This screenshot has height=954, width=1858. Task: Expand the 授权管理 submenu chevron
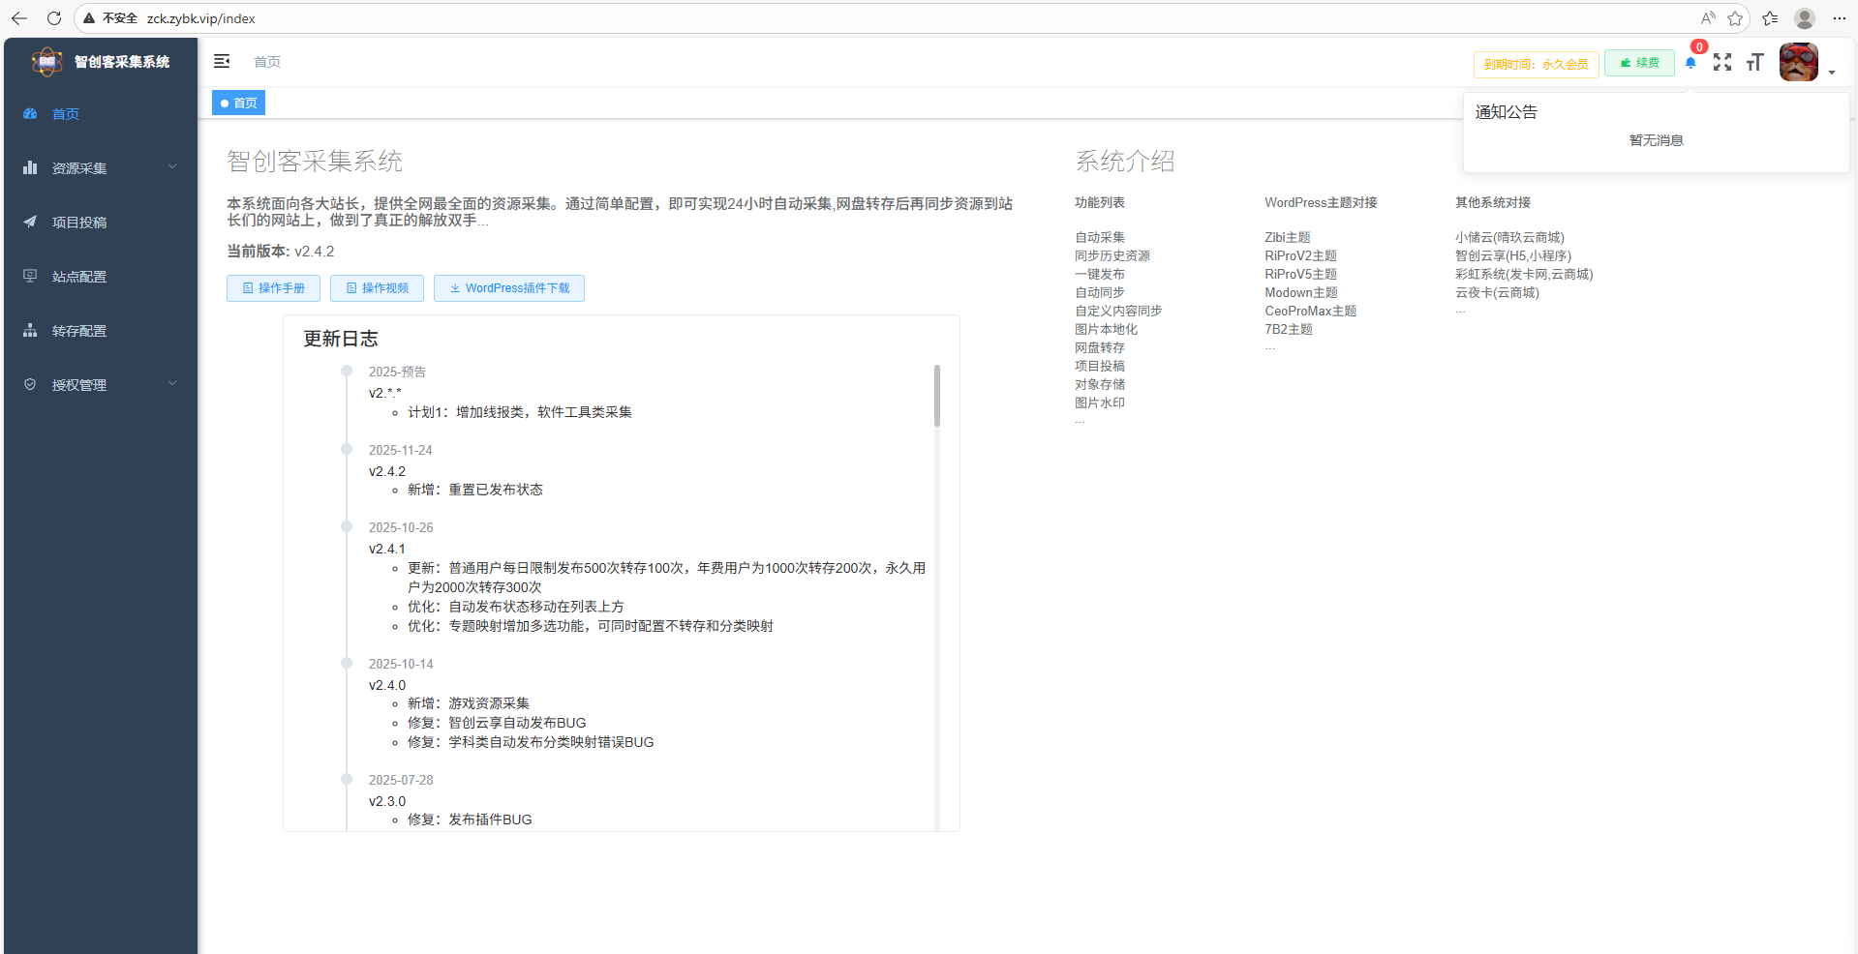point(172,384)
